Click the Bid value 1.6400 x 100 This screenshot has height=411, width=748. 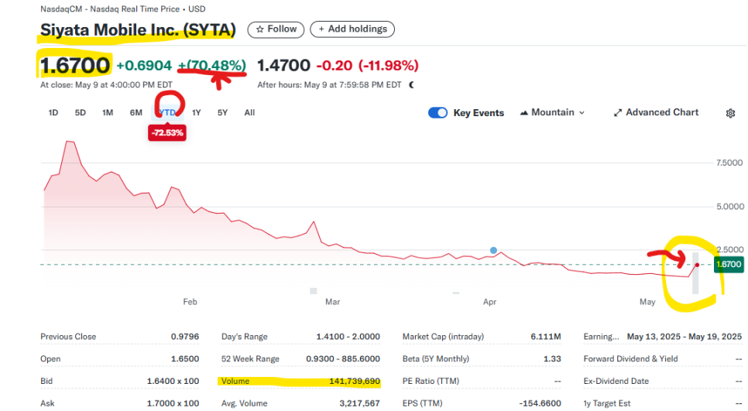tap(173, 381)
